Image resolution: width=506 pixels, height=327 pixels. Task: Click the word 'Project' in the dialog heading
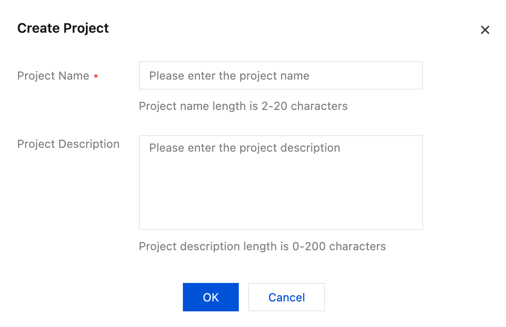(86, 28)
